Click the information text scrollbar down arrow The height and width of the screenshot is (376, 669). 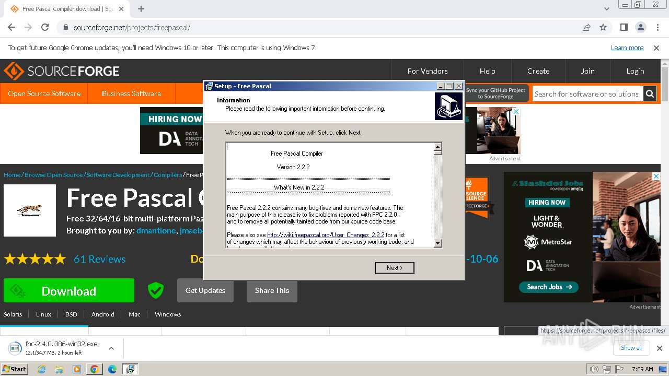pos(438,243)
